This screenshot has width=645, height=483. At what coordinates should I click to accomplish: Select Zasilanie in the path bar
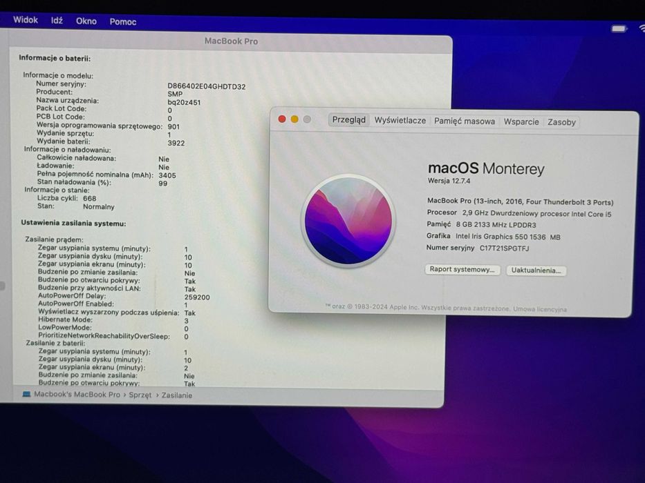[x=177, y=395]
